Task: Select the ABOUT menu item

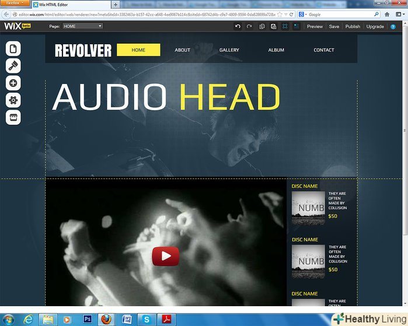Action: (182, 50)
